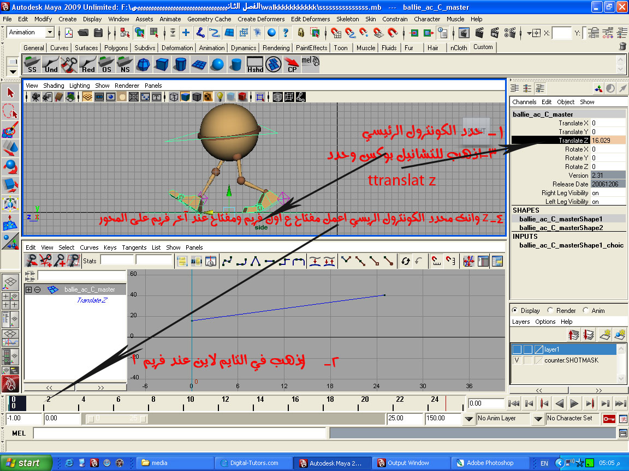Click the current frame field showing 0.00
The image size is (629, 471).
coord(486,403)
